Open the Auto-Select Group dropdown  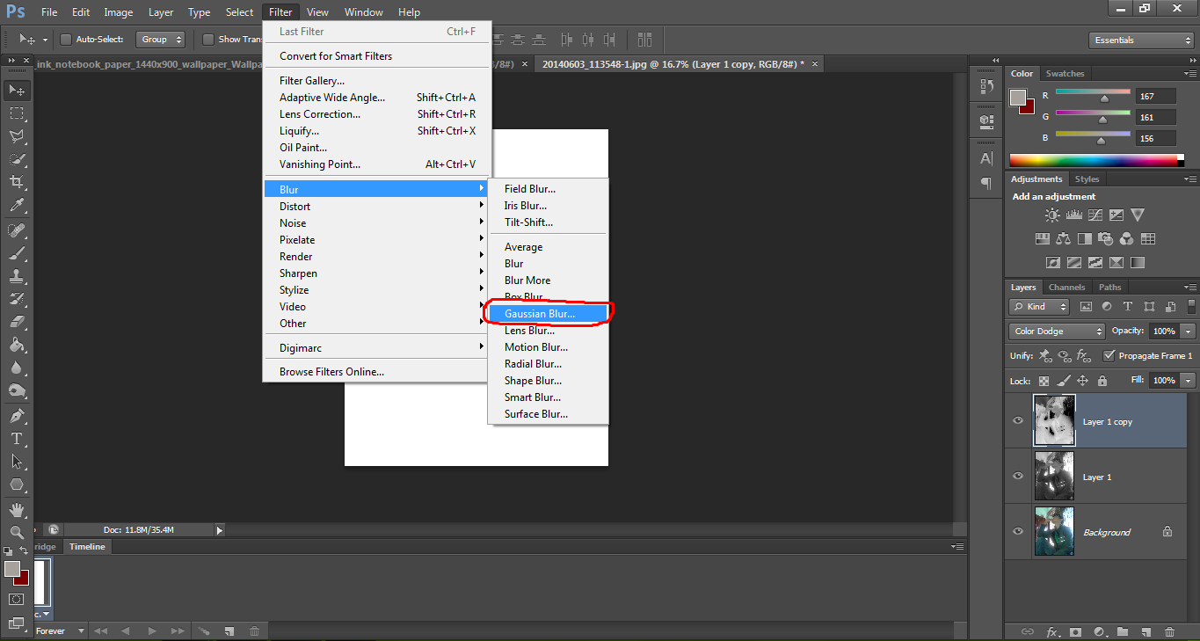pos(161,40)
